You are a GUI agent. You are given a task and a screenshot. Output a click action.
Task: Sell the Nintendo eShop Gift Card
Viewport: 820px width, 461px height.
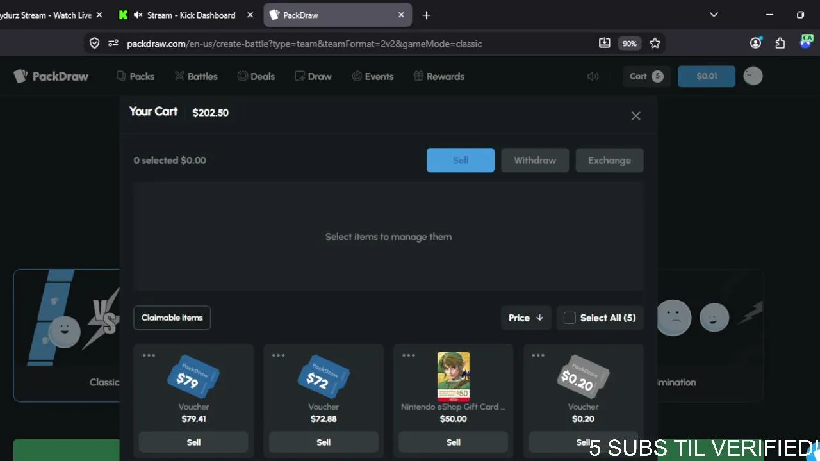tap(454, 442)
